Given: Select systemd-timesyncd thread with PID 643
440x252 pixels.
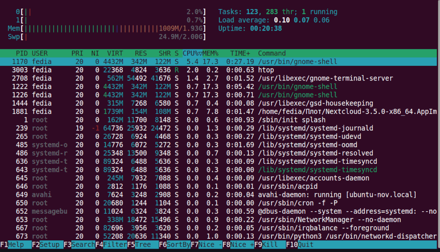Looking at the screenshot, I should (x=218, y=170).
